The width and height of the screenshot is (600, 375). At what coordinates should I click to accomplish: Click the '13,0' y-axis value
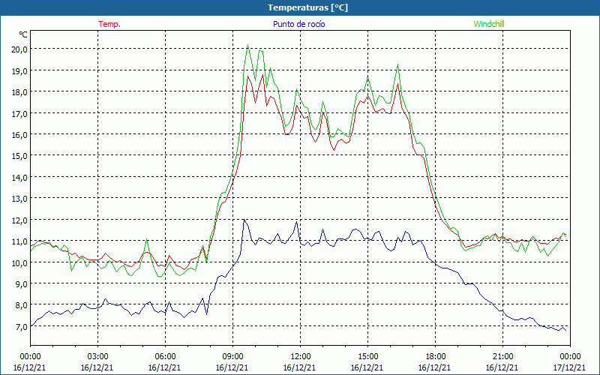point(19,199)
